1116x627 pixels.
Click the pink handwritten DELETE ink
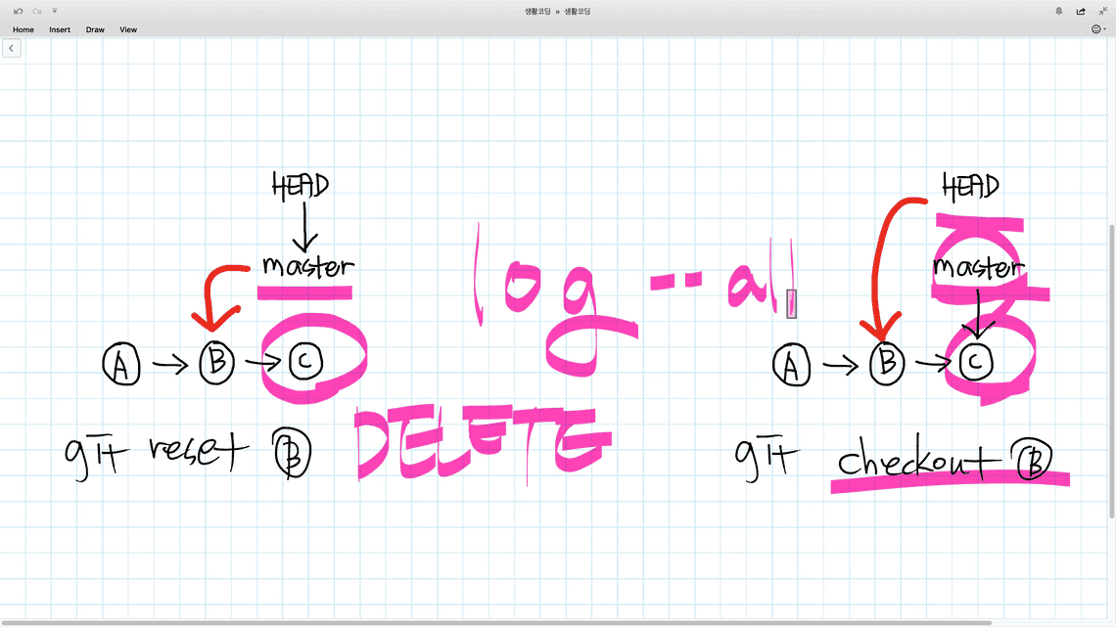pyautogui.click(x=478, y=445)
